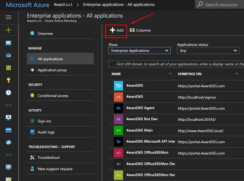The image size is (244, 181).
Task: Click the All applications grid icon
Action: point(32,59)
